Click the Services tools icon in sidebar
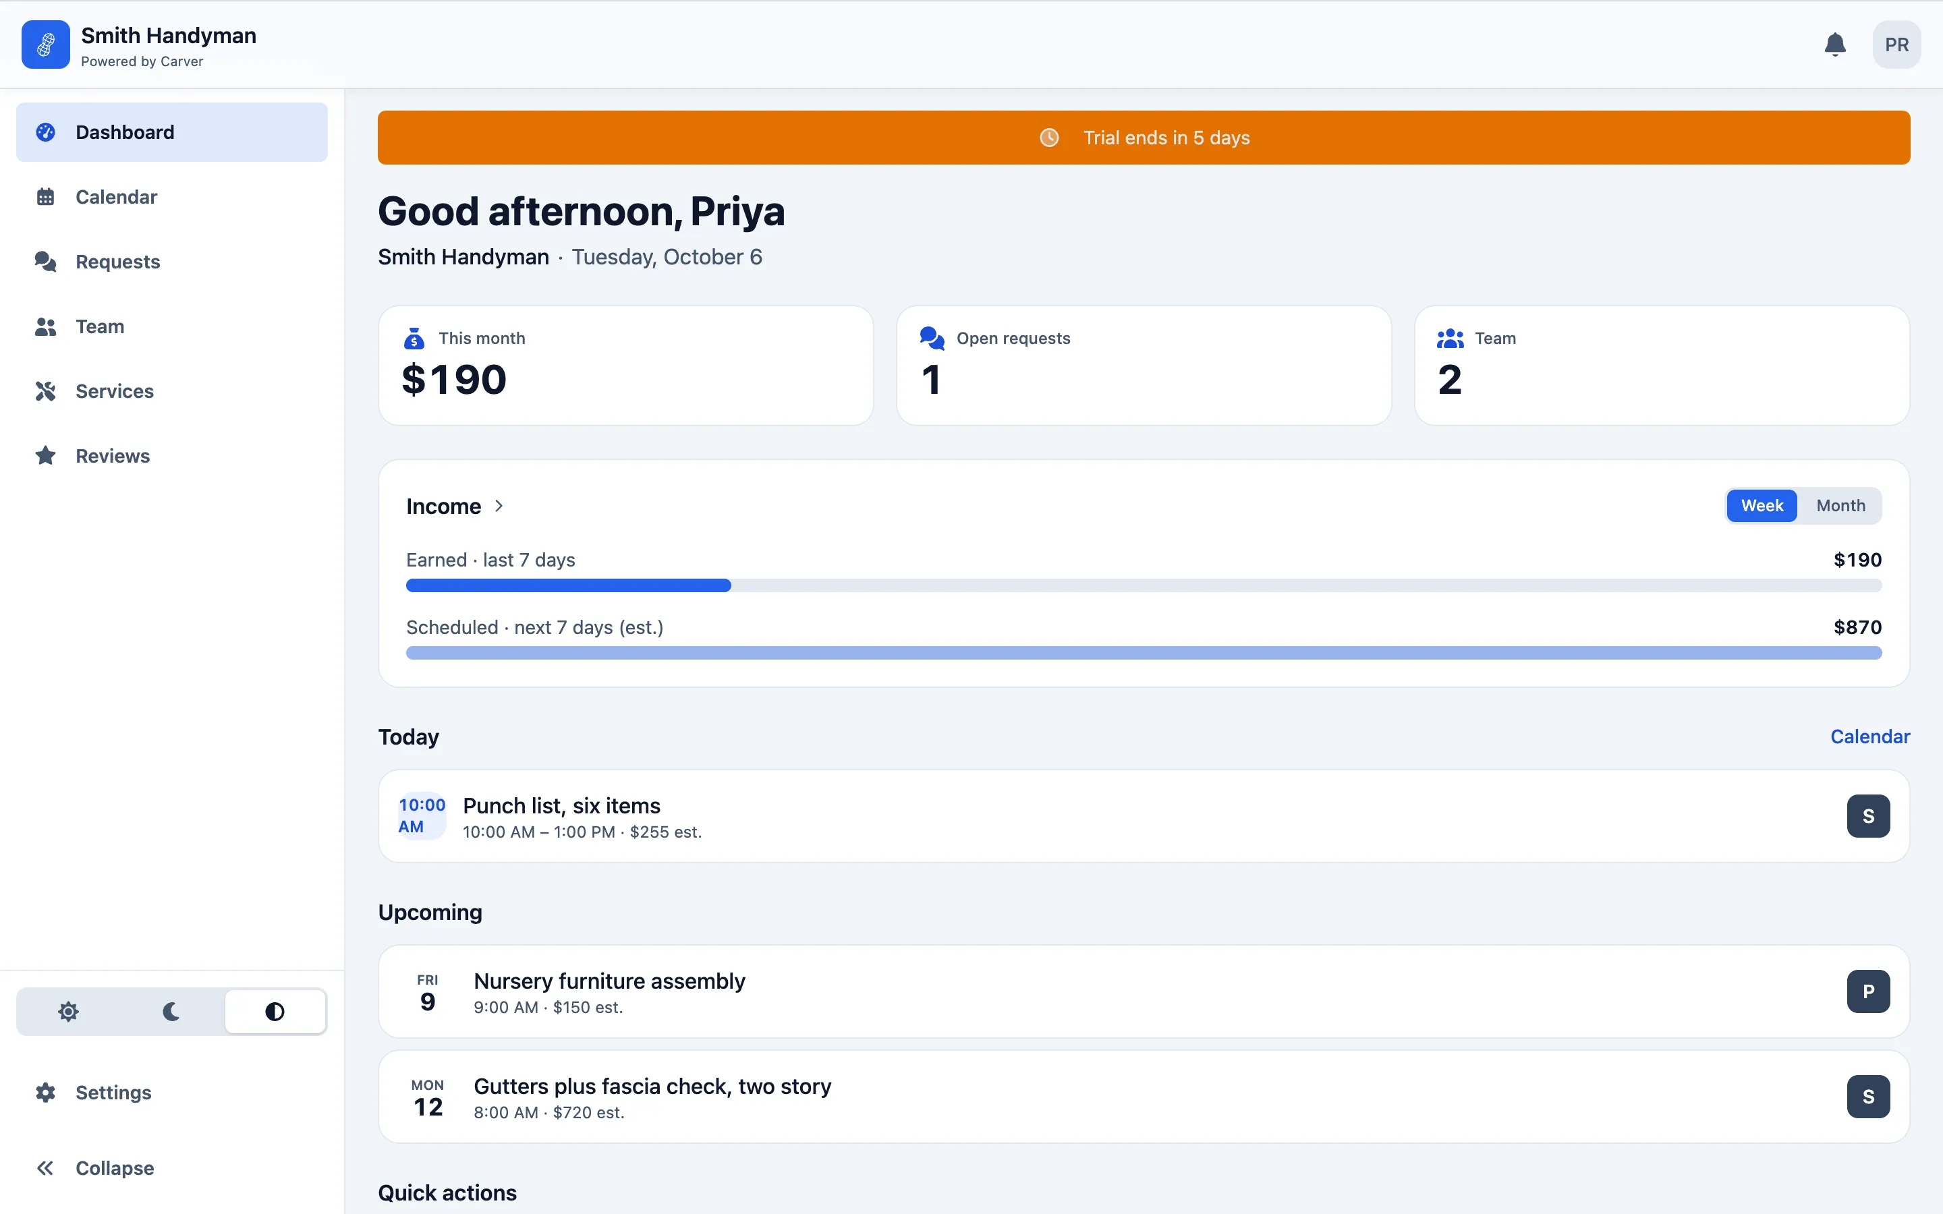The image size is (1943, 1214). point(46,391)
